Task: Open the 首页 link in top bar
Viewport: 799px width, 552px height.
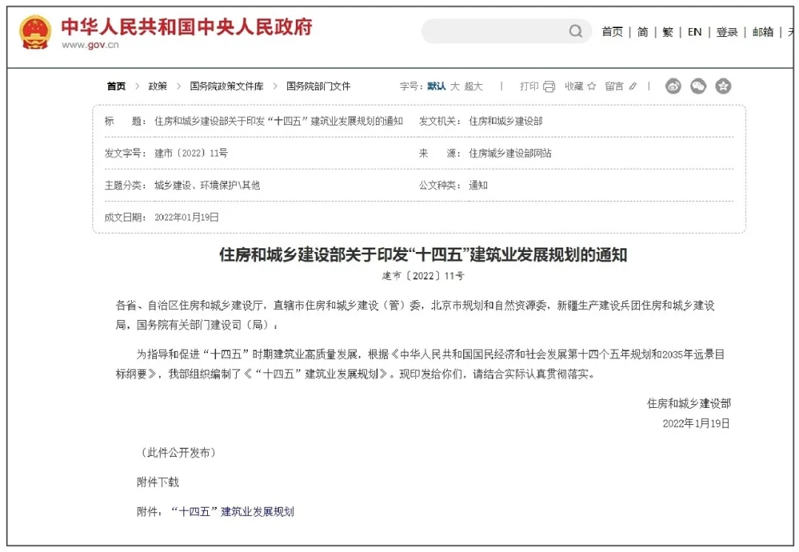Action: tap(612, 32)
